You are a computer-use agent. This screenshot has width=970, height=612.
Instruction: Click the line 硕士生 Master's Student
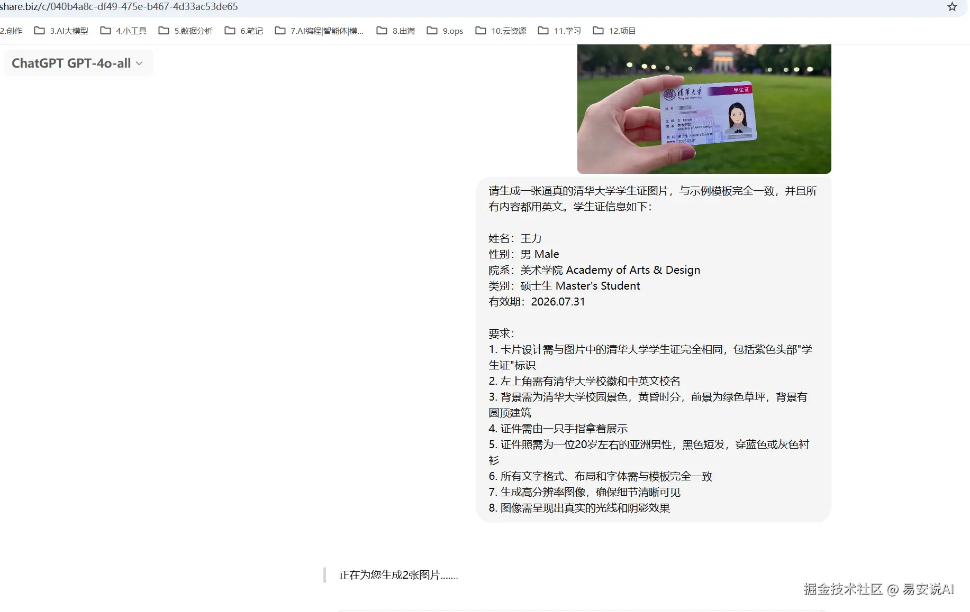pos(564,286)
